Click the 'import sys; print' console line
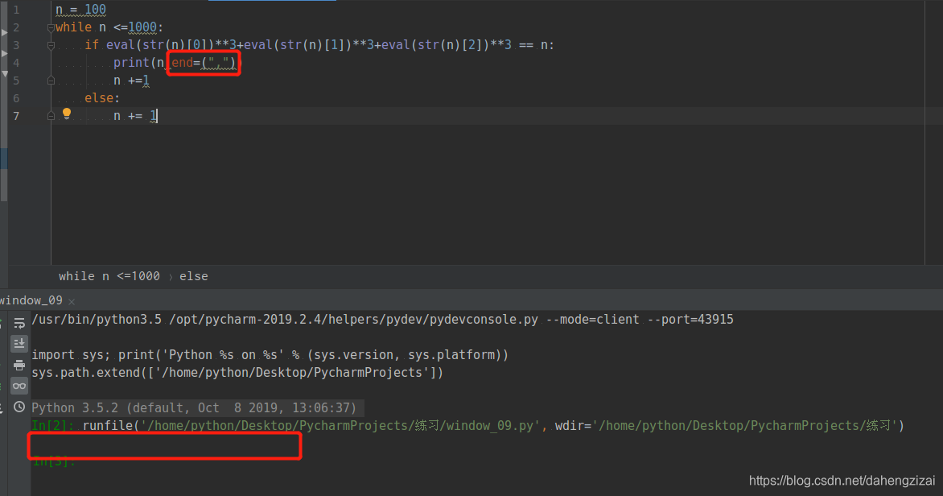 click(270, 355)
